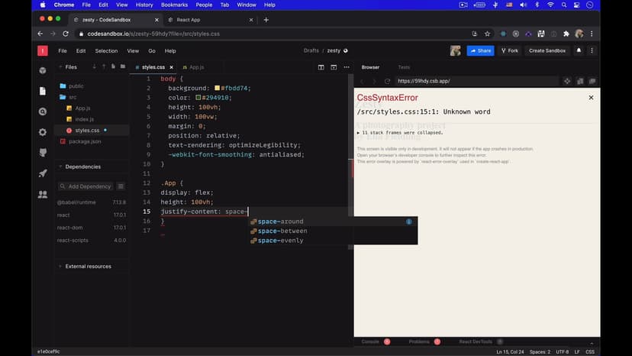This screenshot has height=356, width=632.
Task: Open the Search panel in sidebar
Action: pos(43,112)
